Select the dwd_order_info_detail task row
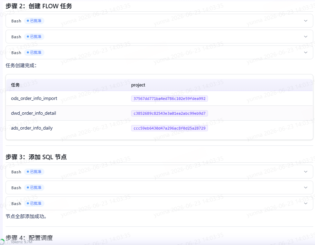The image size is (315, 245). [x=159, y=113]
